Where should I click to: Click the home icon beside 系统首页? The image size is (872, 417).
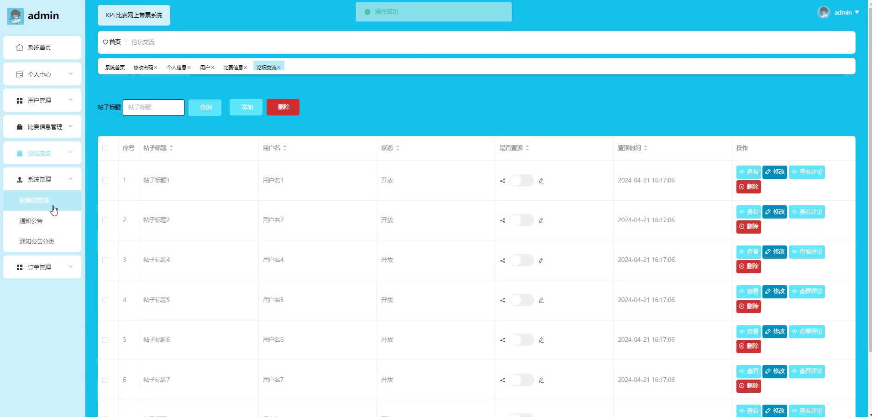pos(20,47)
